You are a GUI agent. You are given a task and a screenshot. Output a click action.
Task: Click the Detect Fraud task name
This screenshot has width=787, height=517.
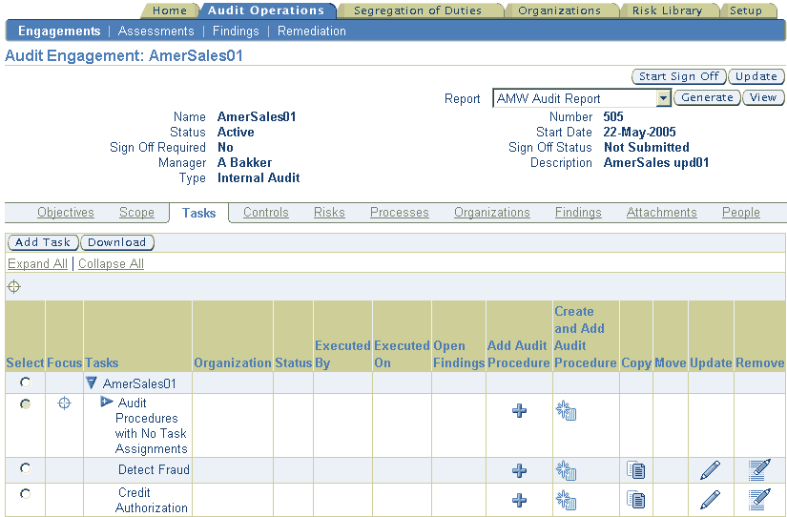pos(154,470)
